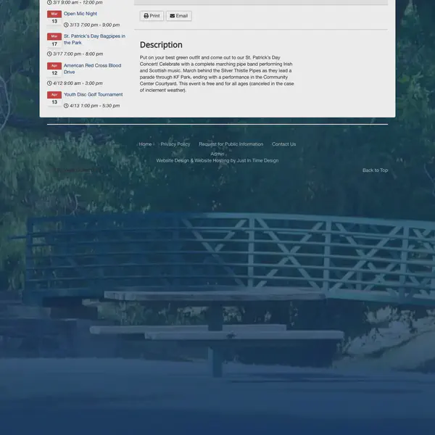
Task: Select time text 3/13 7:00 pm - 9:00 pm
Action: tap(95, 25)
